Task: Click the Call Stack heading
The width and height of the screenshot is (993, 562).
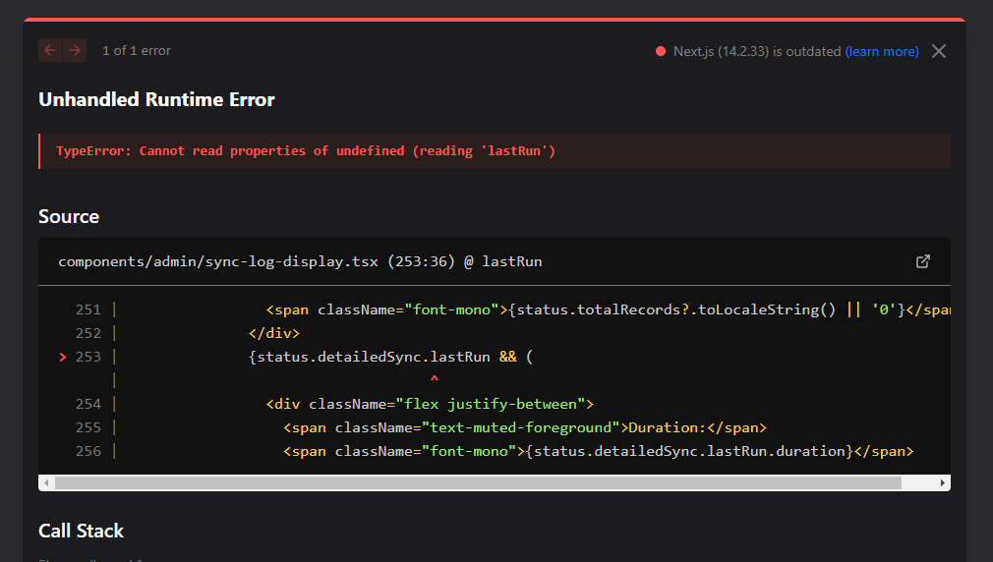Action: [82, 531]
